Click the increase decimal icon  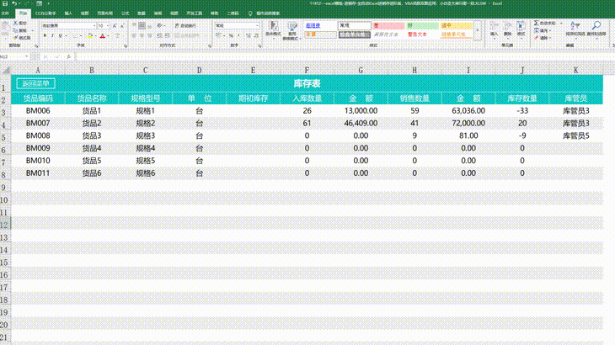tap(248, 35)
